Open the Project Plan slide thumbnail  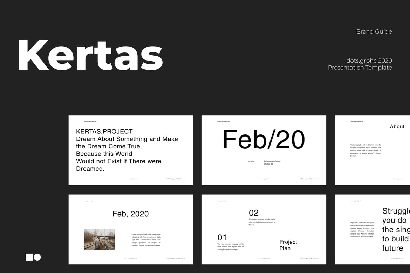click(264, 229)
